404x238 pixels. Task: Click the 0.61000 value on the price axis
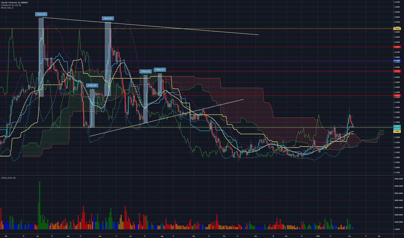(397, 2)
